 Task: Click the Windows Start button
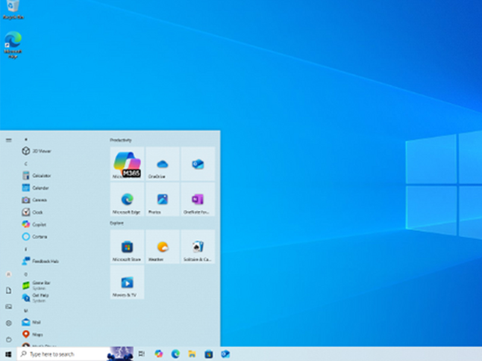tap(8, 354)
